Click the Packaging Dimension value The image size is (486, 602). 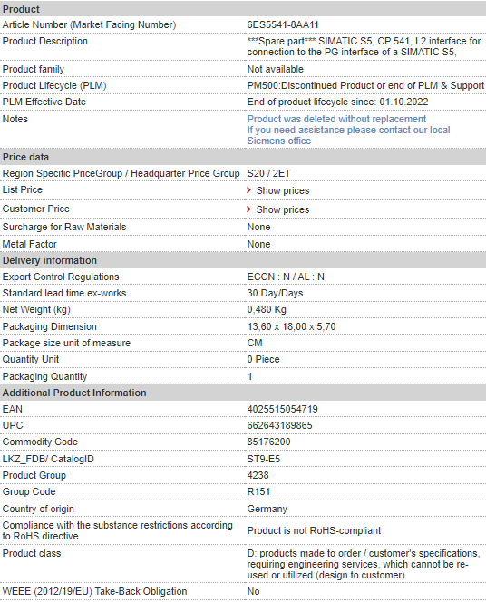click(291, 326)
